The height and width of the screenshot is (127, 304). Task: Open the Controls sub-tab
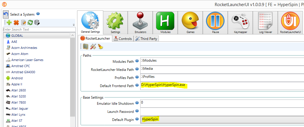(123, 38)
